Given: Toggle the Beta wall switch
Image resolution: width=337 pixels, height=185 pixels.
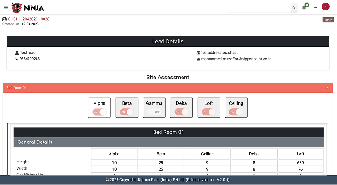Looking at the screenshot, I should click(x=127, y=112).
